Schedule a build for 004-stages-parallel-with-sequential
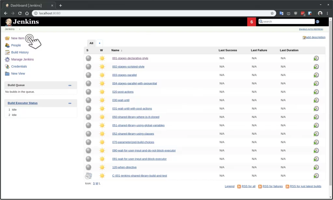333x200 pixels. 316,83
